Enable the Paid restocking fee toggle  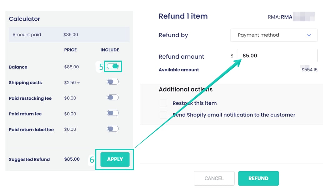click(113, 98)
